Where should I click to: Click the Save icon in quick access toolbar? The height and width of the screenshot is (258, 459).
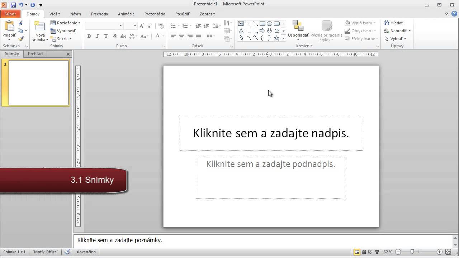click(x=13, y=5)
